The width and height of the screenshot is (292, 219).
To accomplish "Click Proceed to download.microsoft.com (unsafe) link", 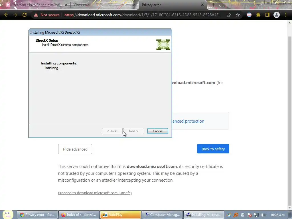I will point(95,193).
